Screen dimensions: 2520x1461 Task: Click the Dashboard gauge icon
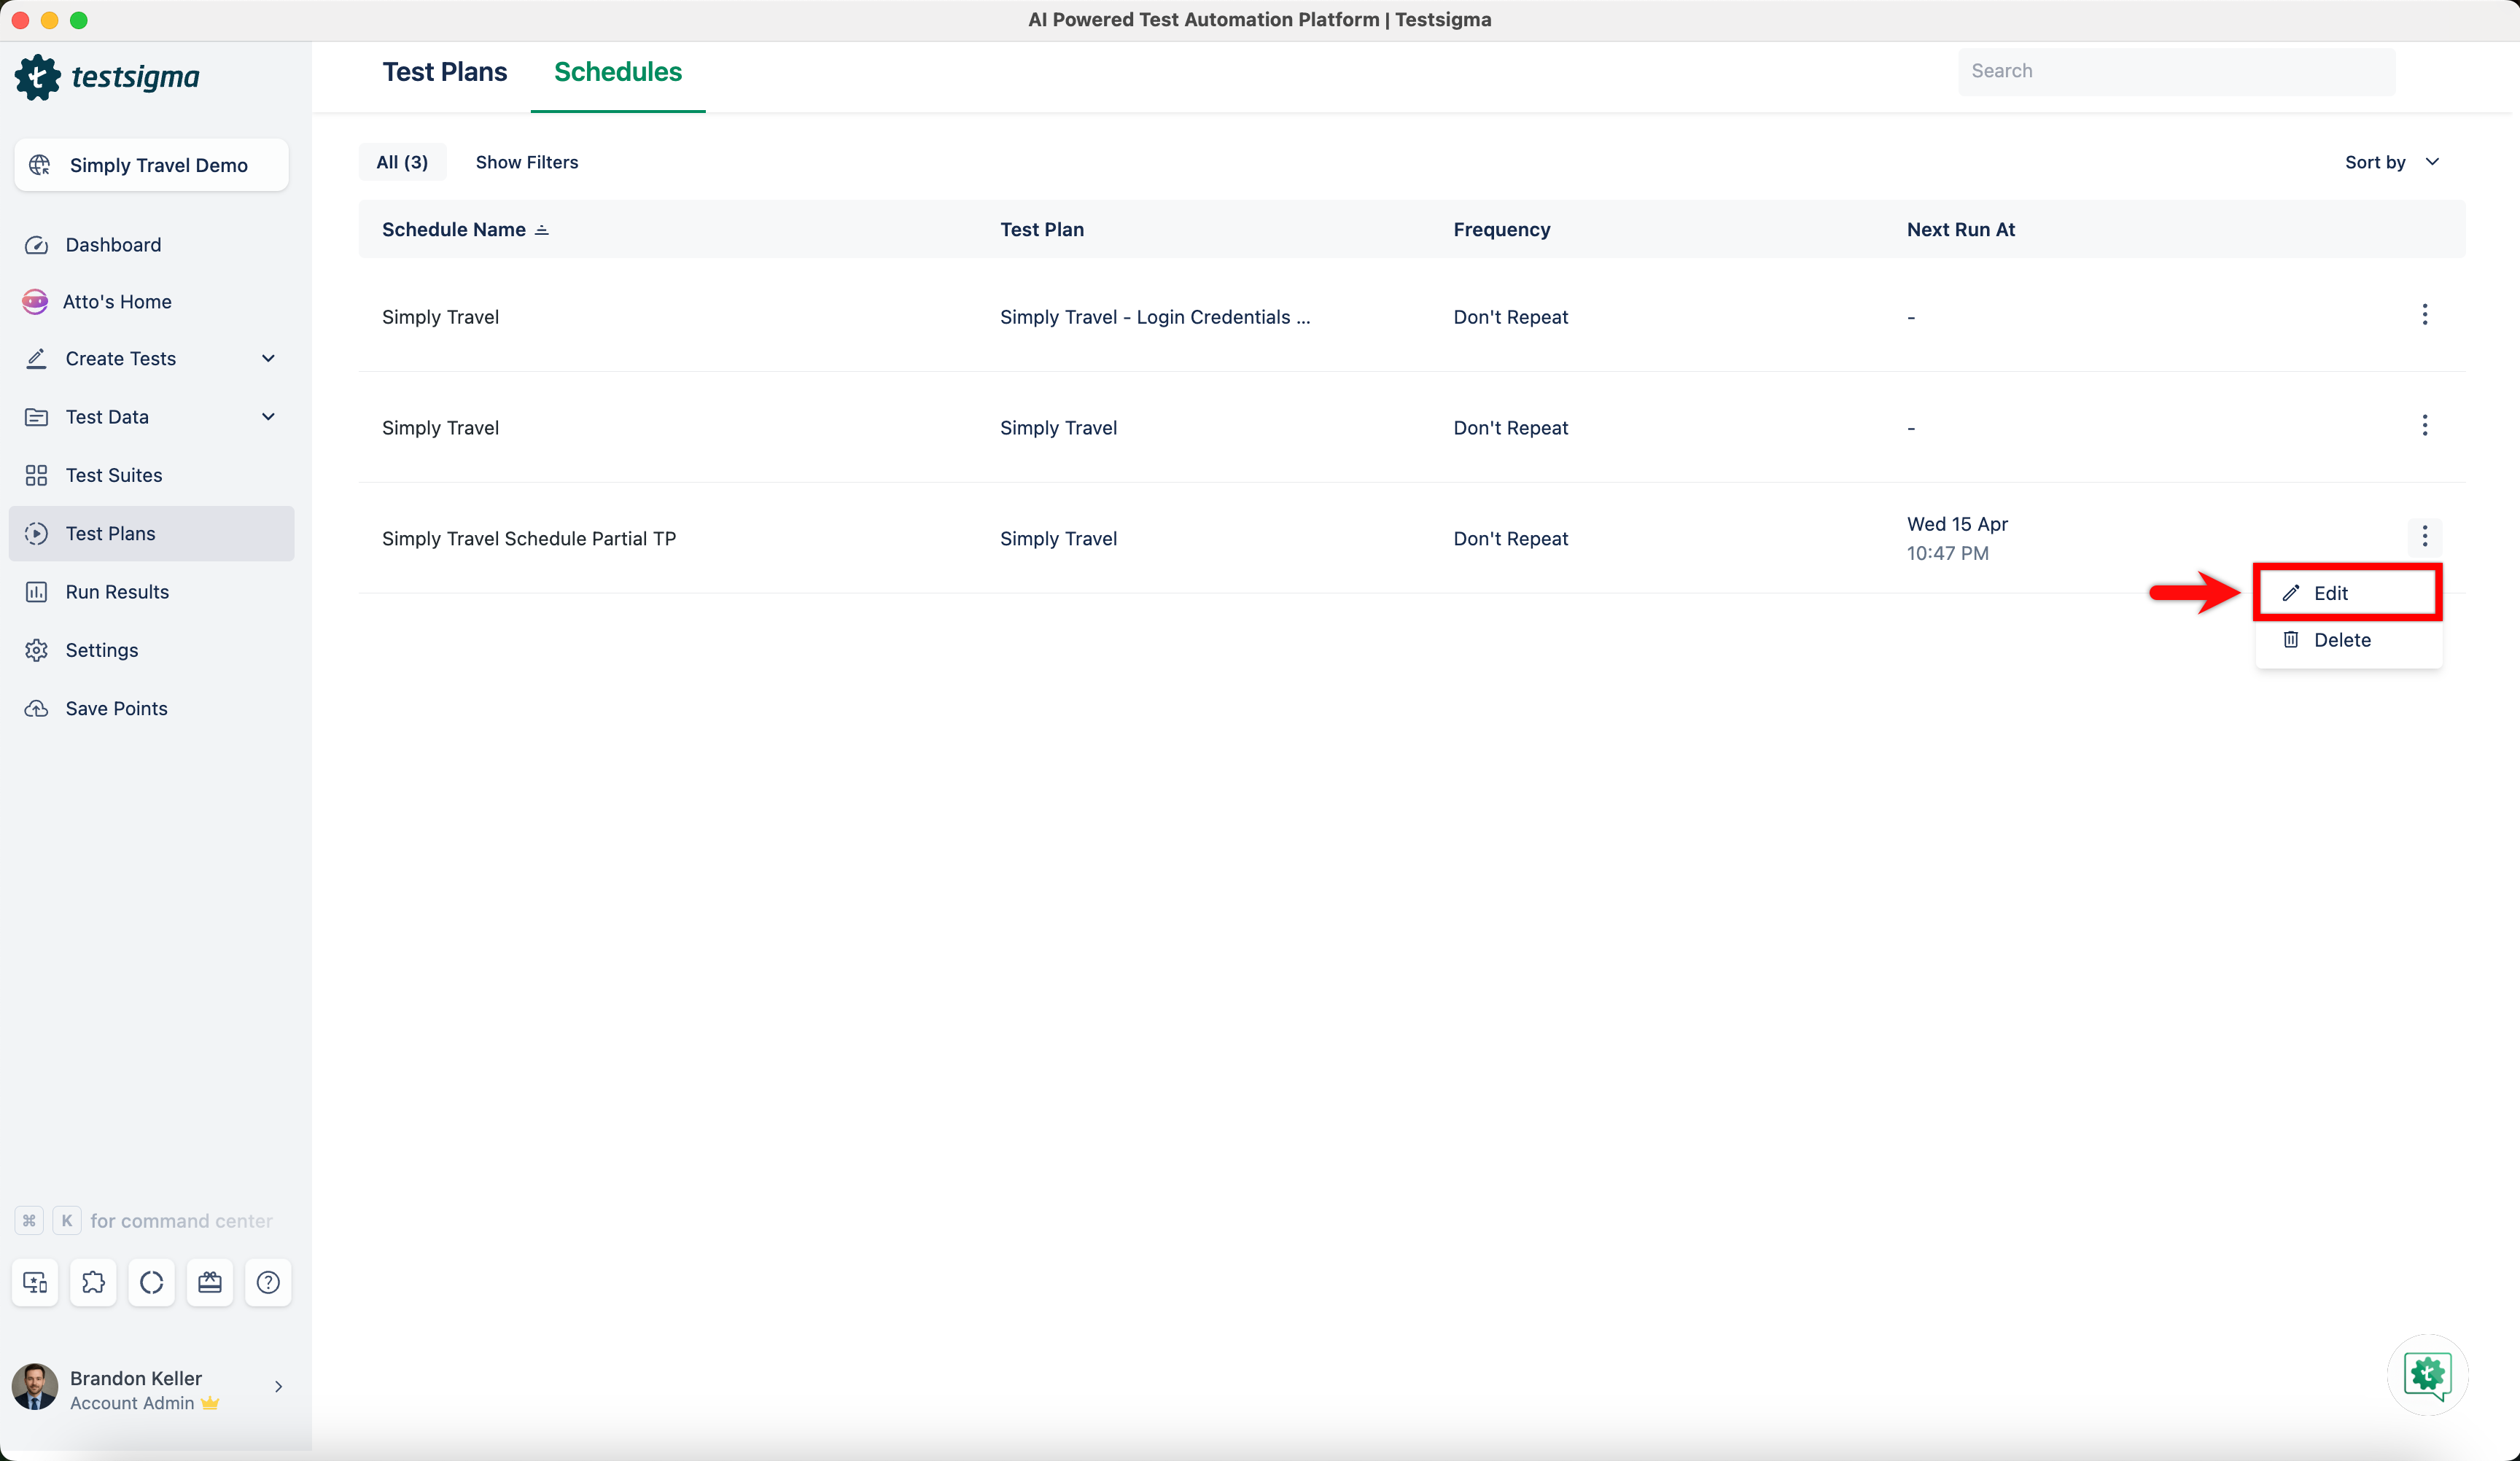pos(37,245)
